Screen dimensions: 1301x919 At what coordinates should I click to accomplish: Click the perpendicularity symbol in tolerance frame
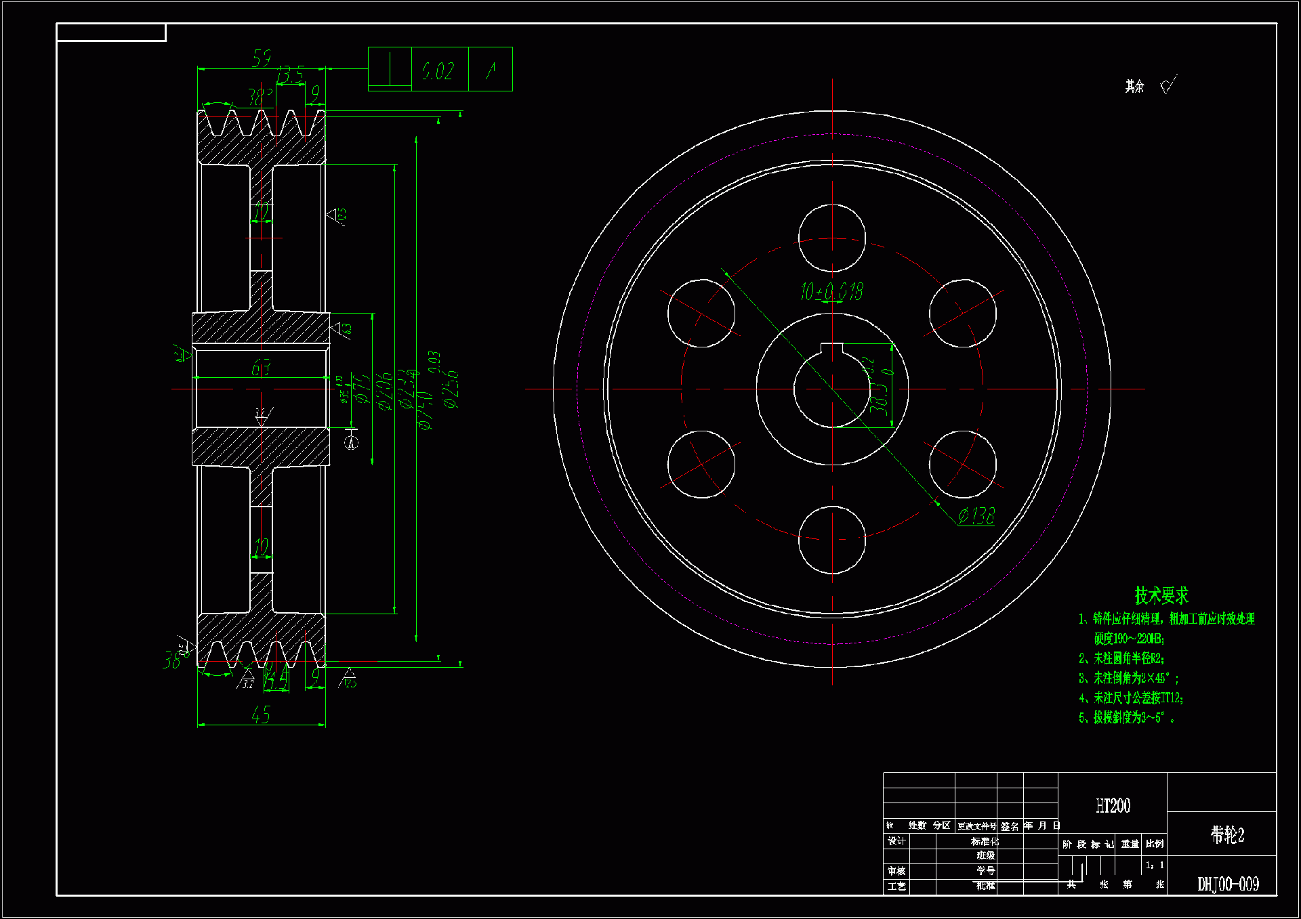tap(390, 69)
